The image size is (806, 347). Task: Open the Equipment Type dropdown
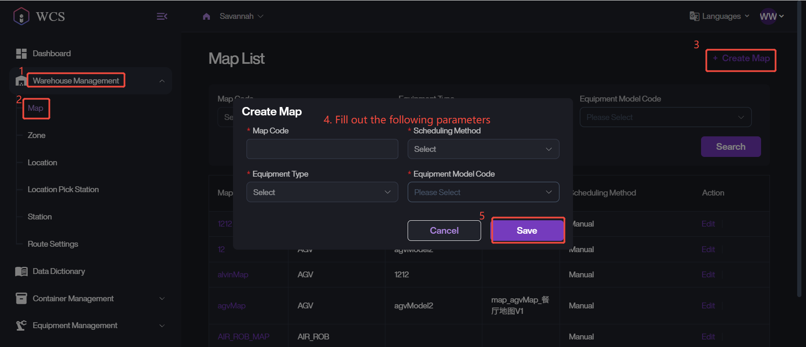pyautogui.click(x=322, y=192)
